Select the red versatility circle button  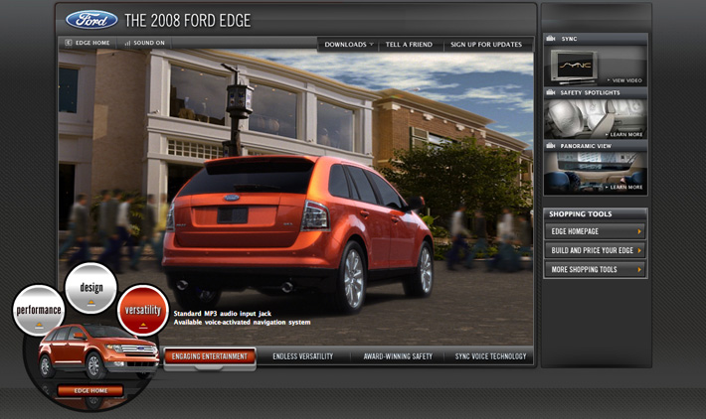coord(143,310)
